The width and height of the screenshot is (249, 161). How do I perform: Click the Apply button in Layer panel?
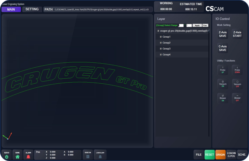(197, 25)
